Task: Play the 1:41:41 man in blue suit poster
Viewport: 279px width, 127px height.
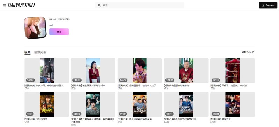Action: pos(186,104)
